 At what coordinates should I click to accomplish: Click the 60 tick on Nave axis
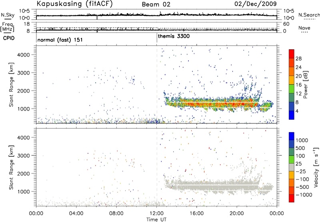pos(286,24)
